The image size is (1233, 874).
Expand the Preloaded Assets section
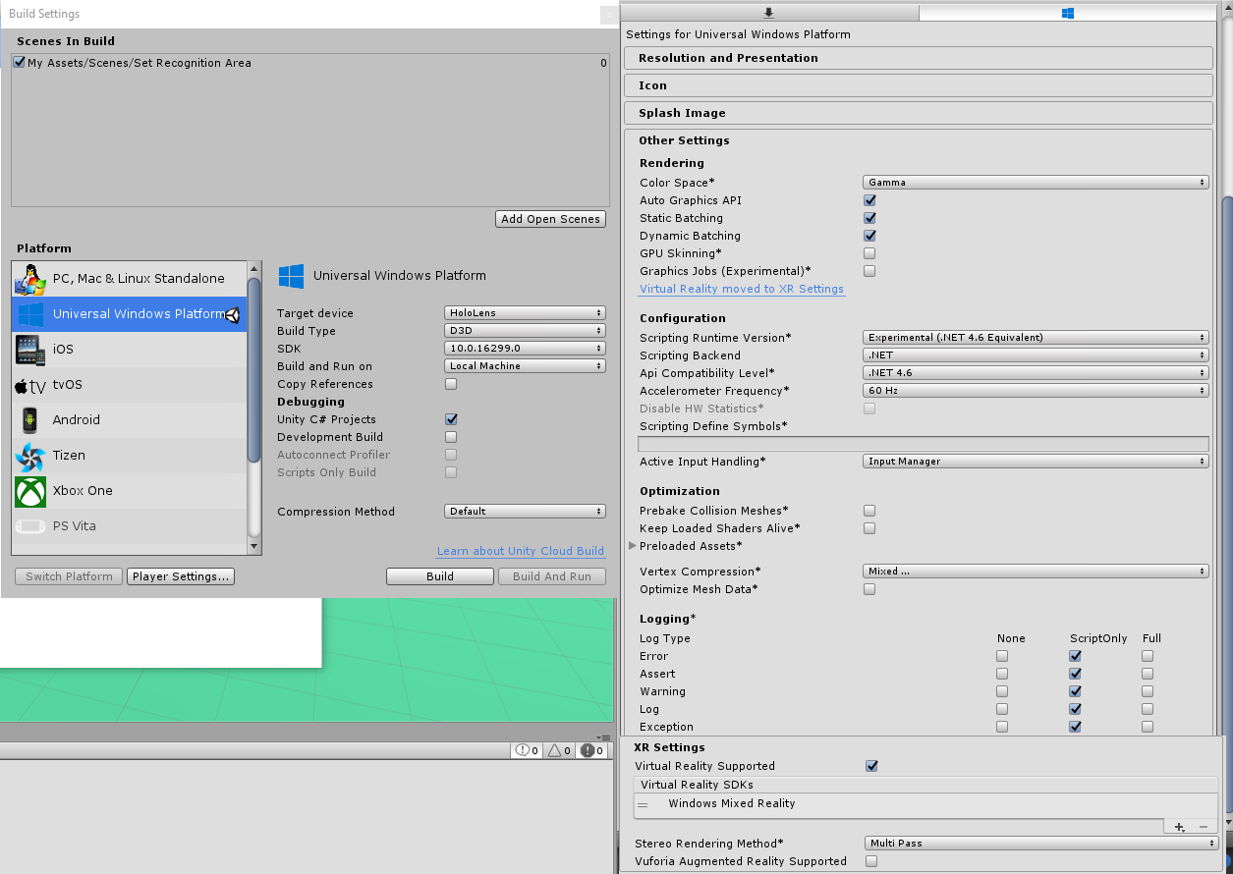633,546
